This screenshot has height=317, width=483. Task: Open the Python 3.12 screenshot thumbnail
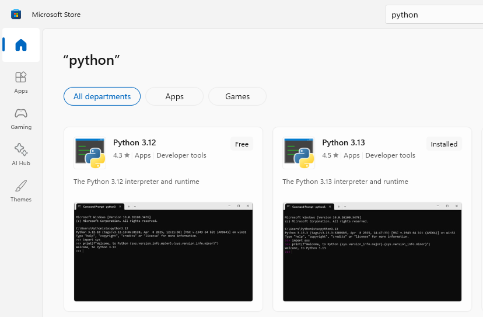pos(163,252)
